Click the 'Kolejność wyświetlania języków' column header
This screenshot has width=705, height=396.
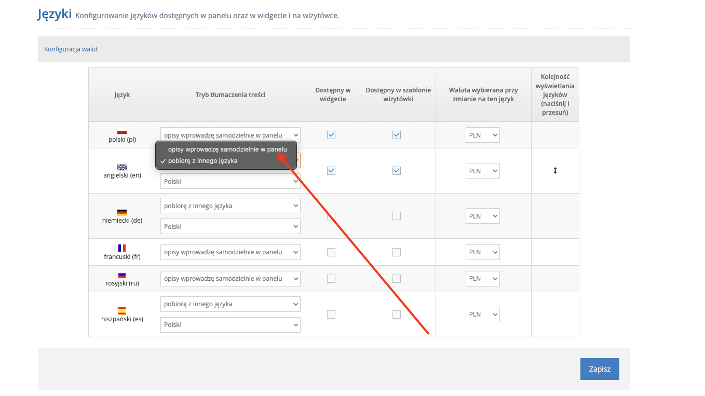(x=555, y=94)
